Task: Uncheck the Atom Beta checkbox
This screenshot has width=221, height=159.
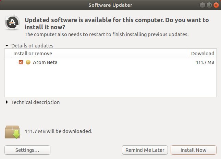Action: [21, 62]
